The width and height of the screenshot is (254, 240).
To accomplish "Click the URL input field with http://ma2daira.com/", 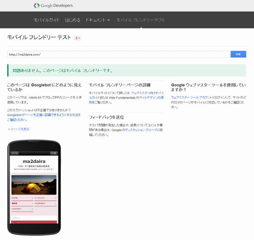I will coord(119,55).
